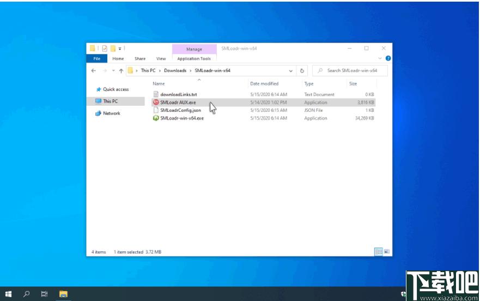
Task: Go up one folder level
Action: coord(121,71)
